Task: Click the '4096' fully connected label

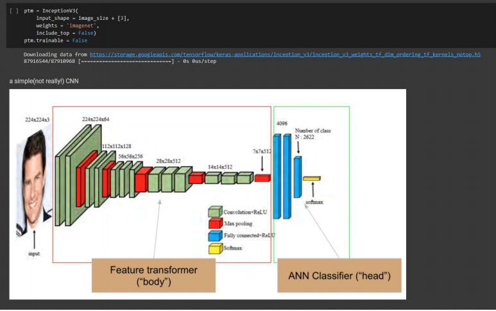Action: coord(282,124)
